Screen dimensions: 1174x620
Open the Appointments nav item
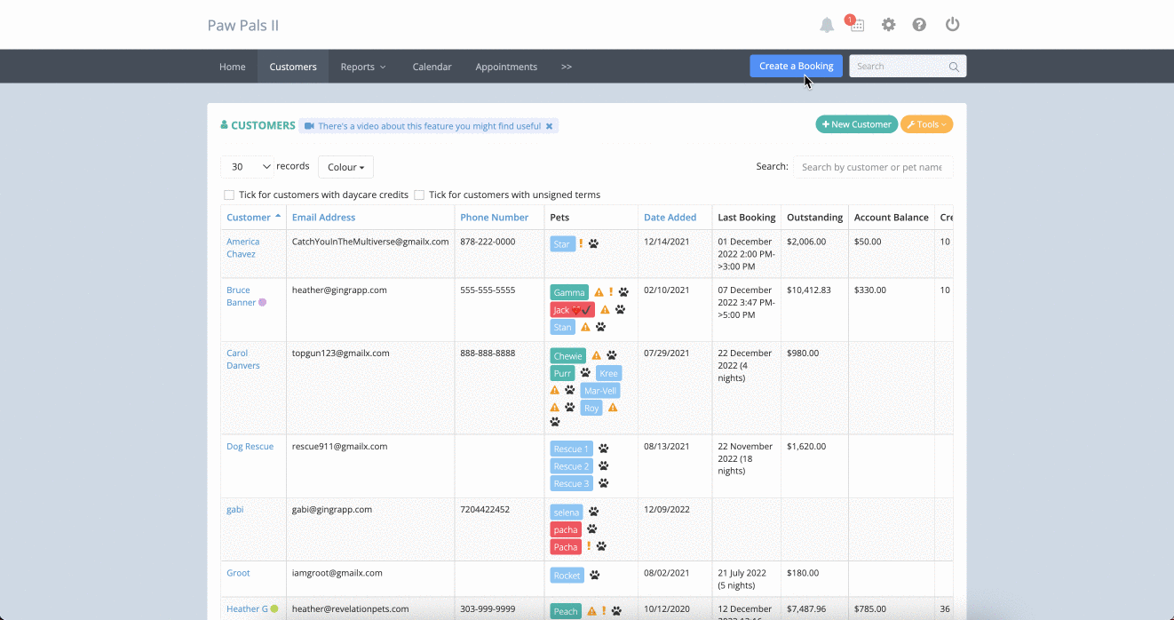(506, 67)
